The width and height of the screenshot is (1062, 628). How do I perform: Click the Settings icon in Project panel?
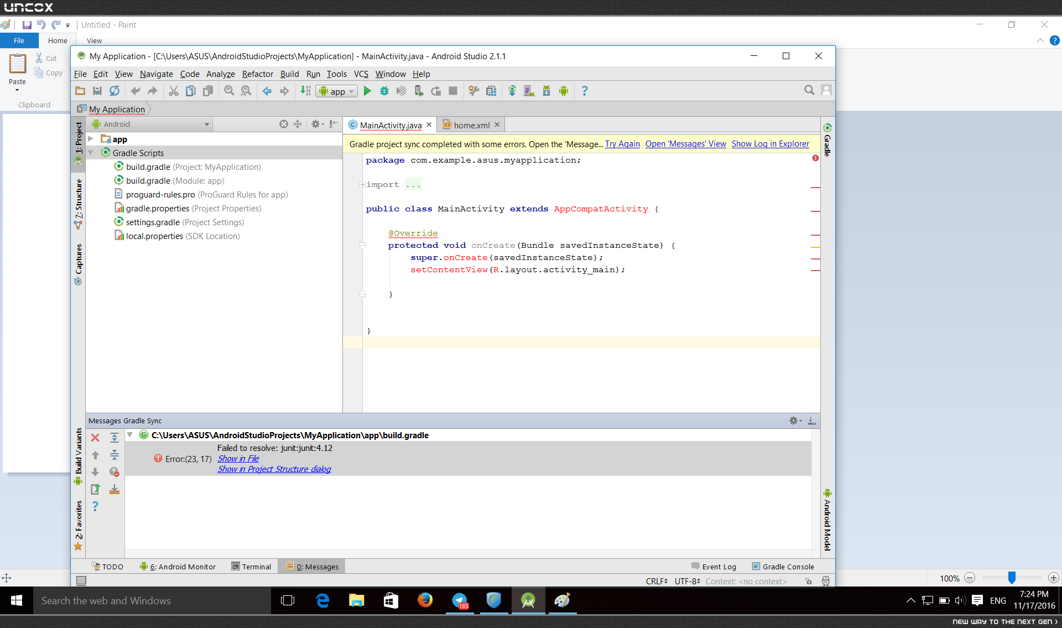coord(317,124)
